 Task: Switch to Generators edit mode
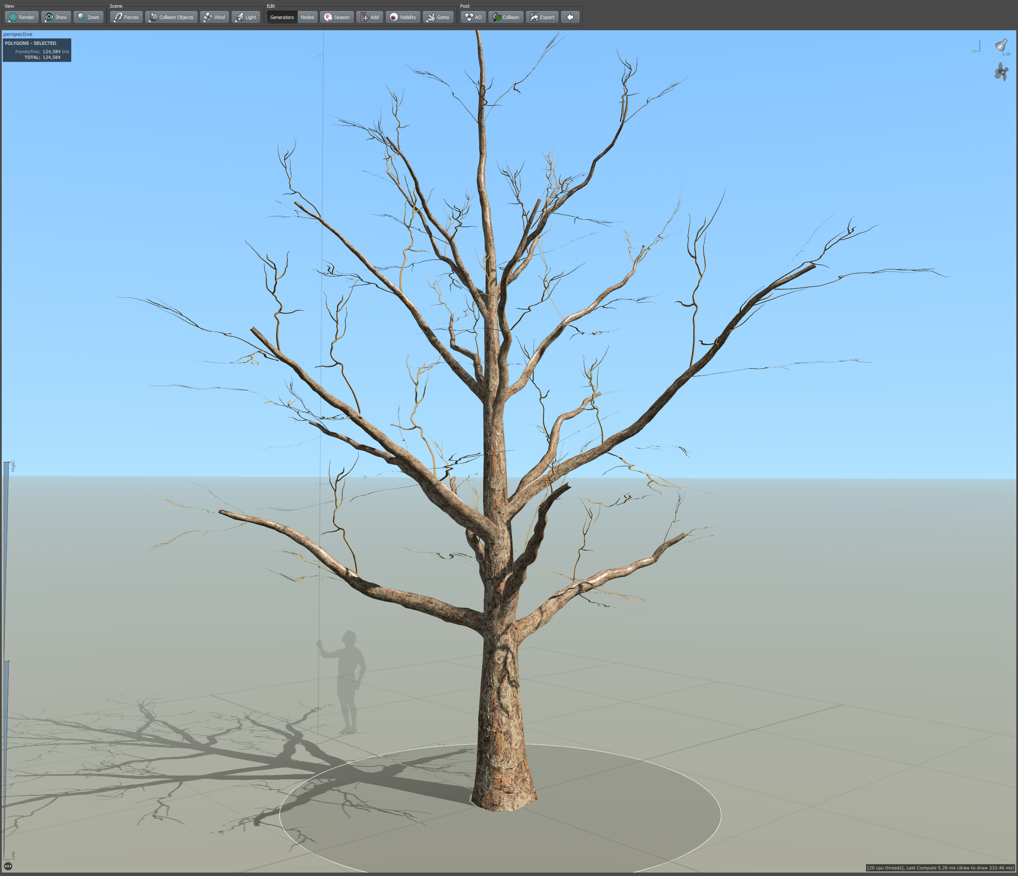(282, 17)
